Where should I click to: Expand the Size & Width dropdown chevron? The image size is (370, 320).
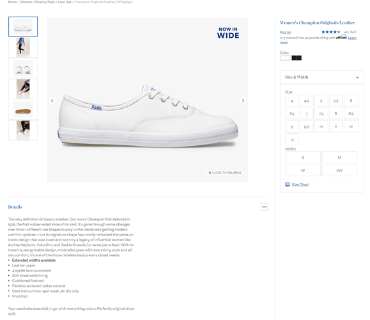[x=357, y=77]
